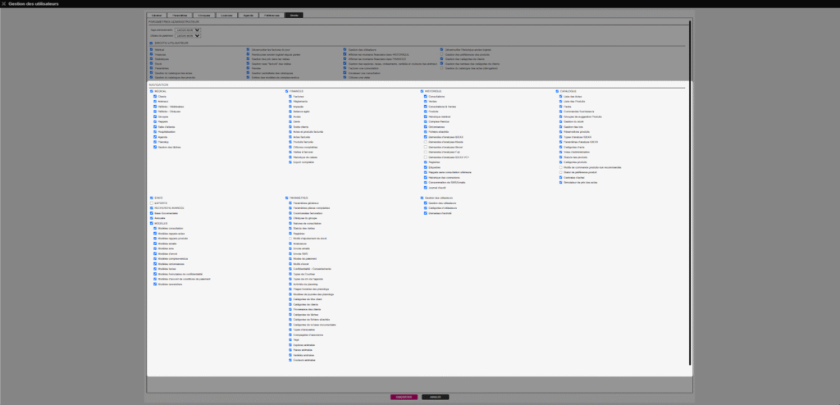Toggle the HISTORIQUE group checkbox
The image size is (840, 405).
[x=422, y=91]
